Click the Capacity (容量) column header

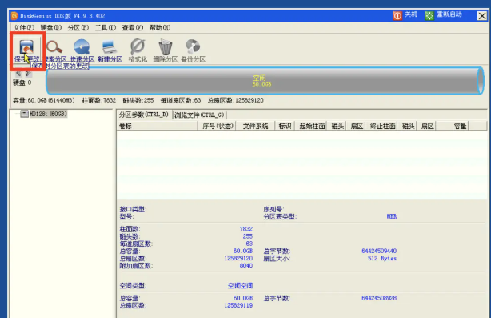pyautogui.click(x=452, y=126)
